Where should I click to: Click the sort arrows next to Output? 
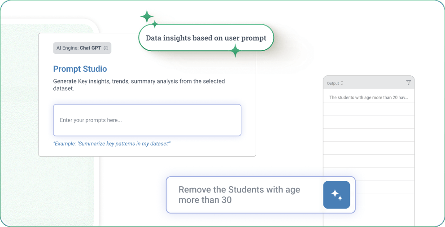click(342, 83)
